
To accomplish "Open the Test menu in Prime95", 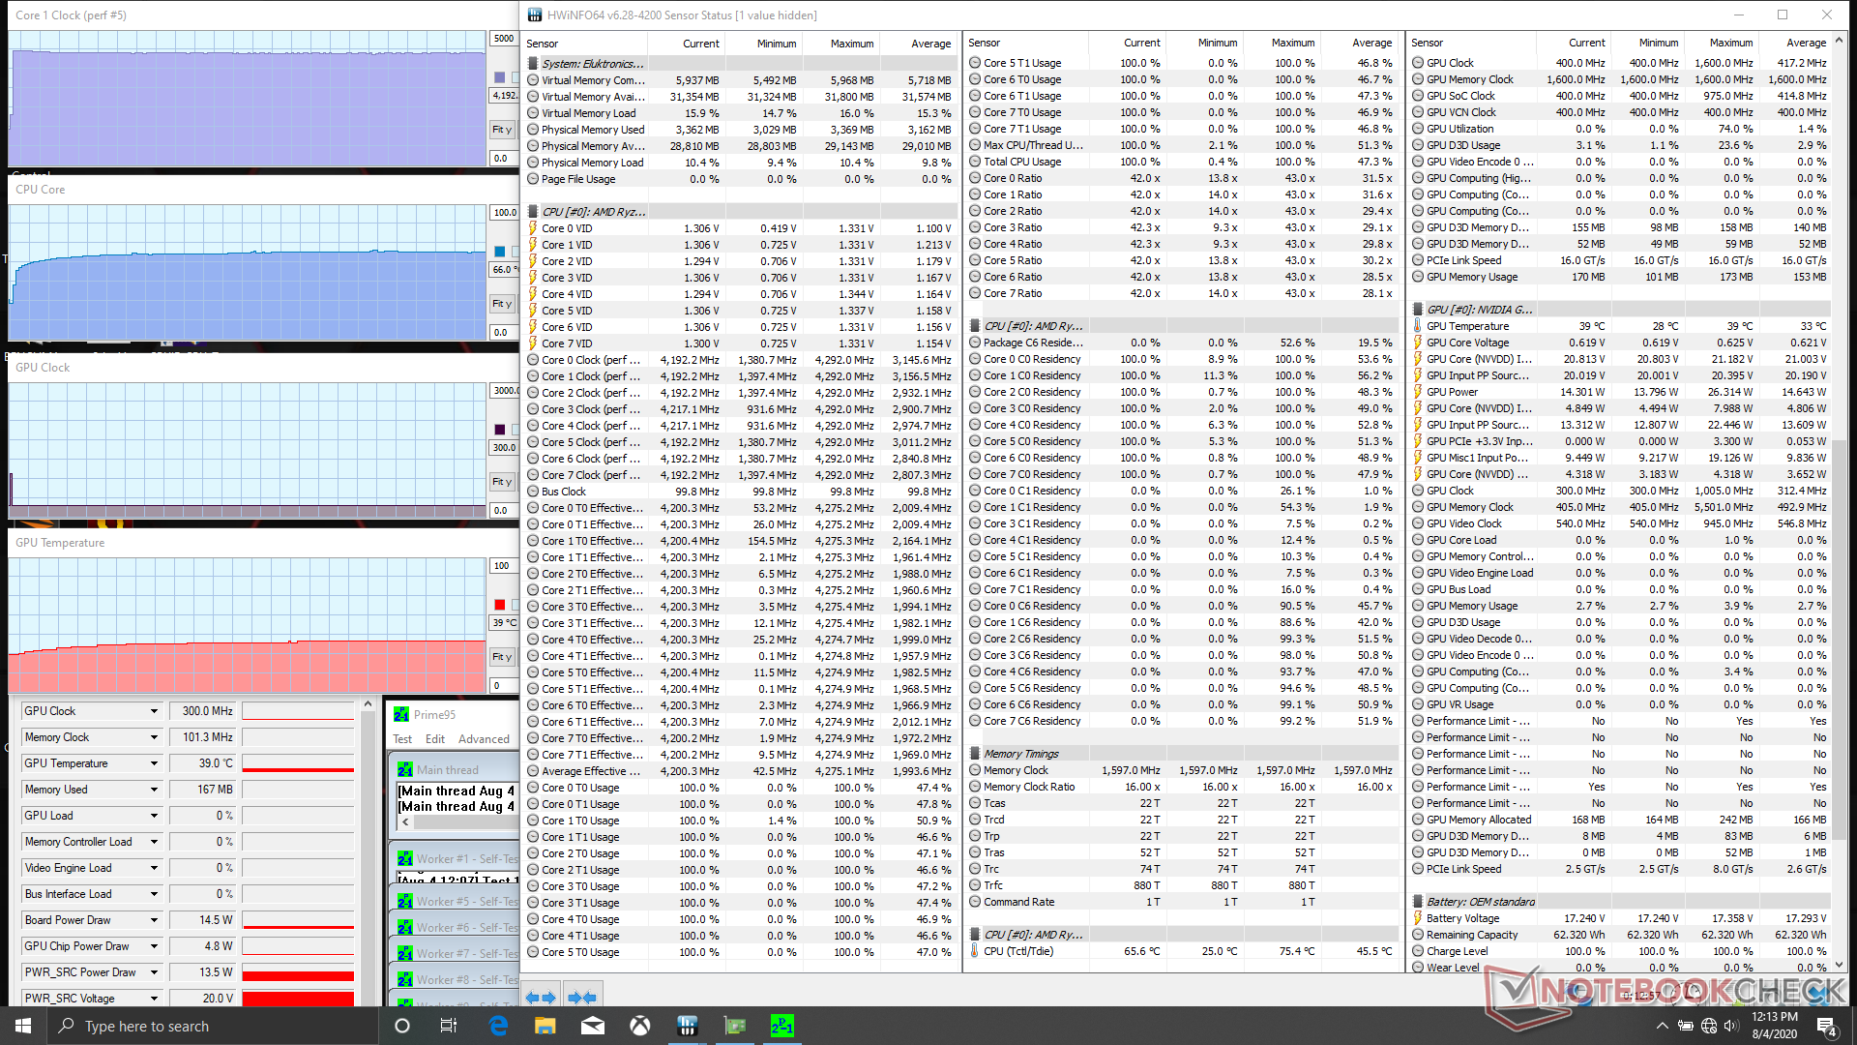I will tap(402, 739).
